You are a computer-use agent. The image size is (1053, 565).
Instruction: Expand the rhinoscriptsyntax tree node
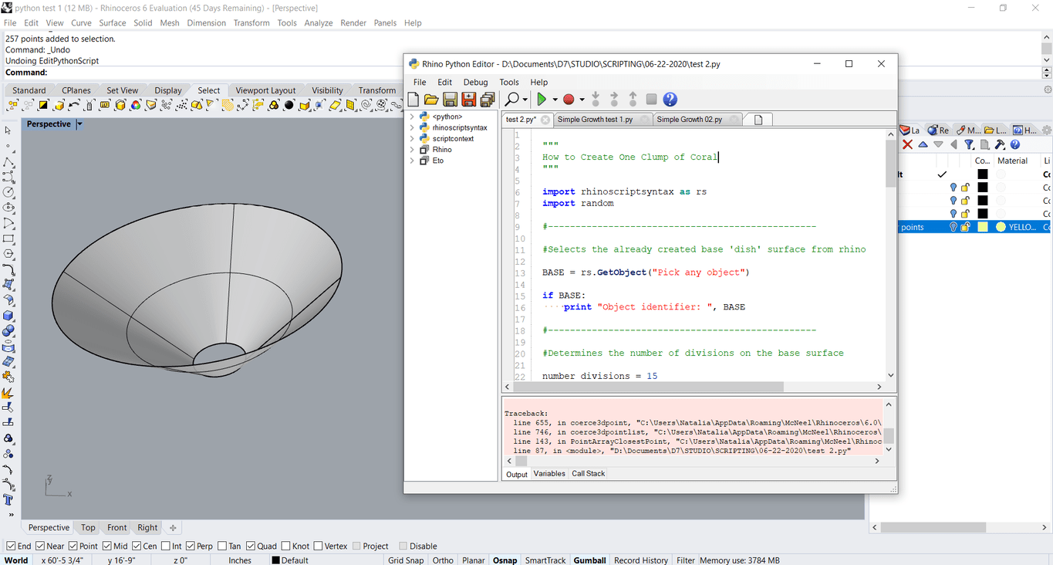pyautogui.click(x=412, y=128)
